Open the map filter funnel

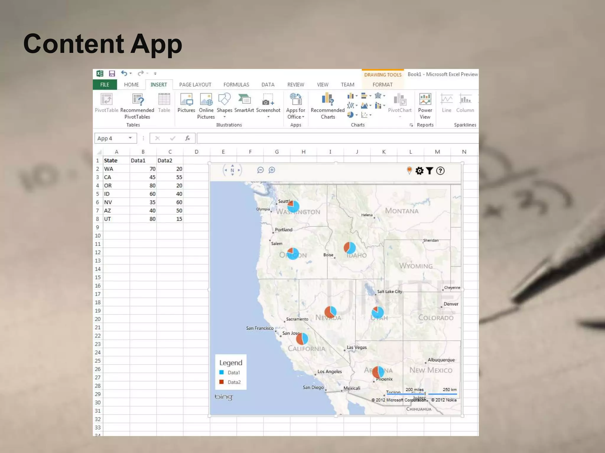click(x=430, y=171)
